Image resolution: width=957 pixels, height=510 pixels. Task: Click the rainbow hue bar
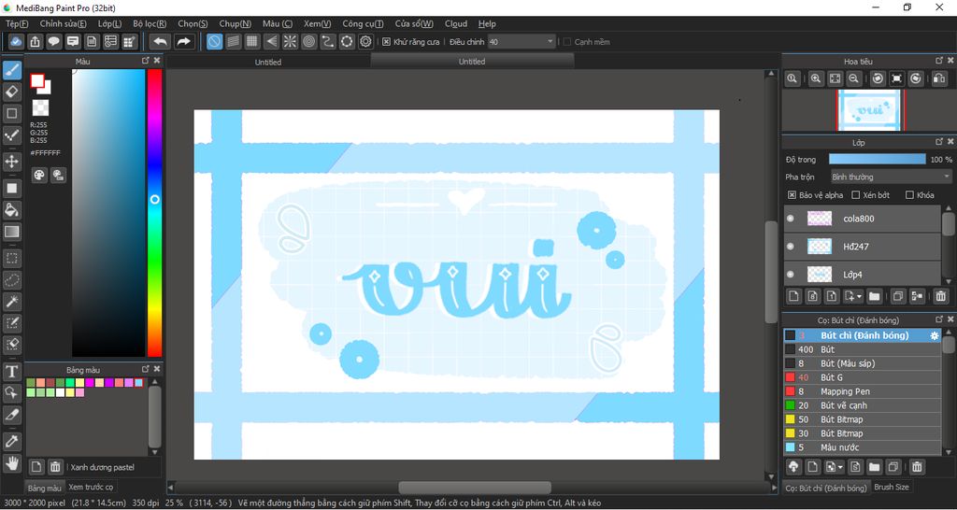click(154, 212)
